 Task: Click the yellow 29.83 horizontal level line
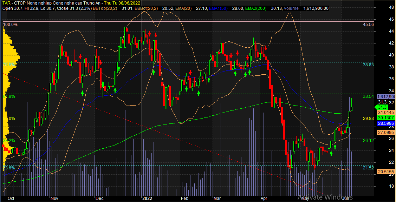211,116
